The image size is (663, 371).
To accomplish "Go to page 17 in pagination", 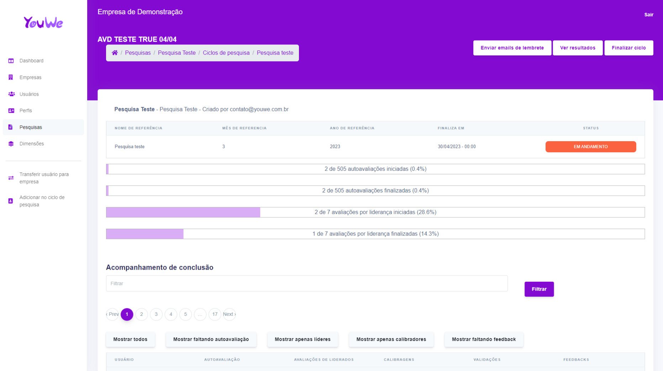I will (x=215, y=314).
